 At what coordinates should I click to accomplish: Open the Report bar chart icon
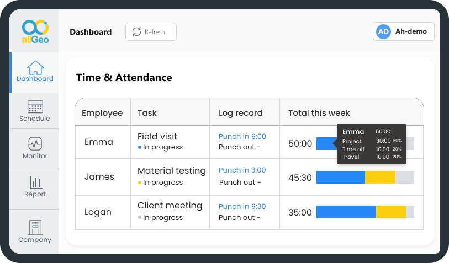(x=35, y=182)
